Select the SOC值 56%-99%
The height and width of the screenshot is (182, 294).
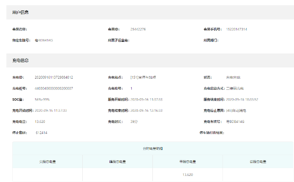click(42, 100)
